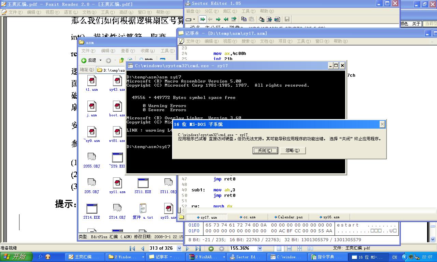Viewport: 437px width, 262px height.
Task: Click the go-to-sector dotted arrow icon
Action: tap(234, 19)
